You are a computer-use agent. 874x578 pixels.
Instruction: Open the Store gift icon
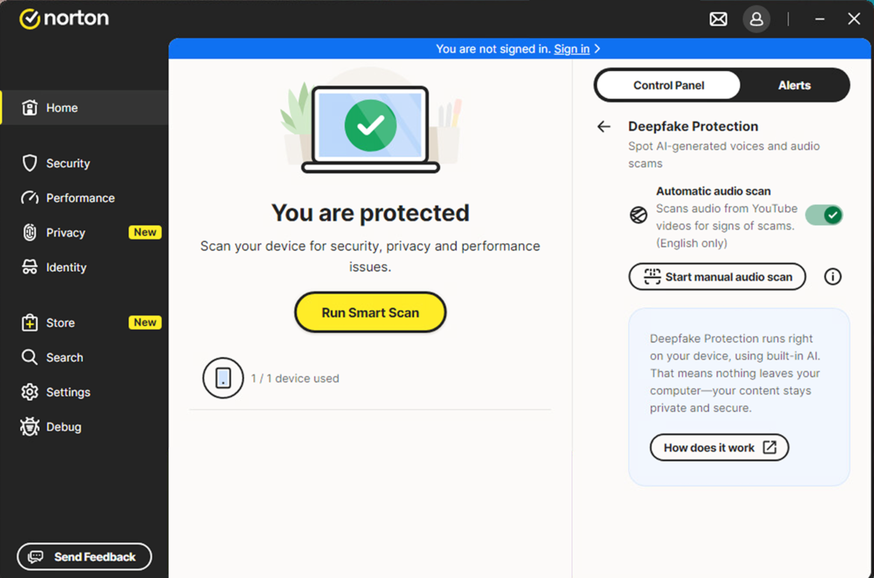29,322
